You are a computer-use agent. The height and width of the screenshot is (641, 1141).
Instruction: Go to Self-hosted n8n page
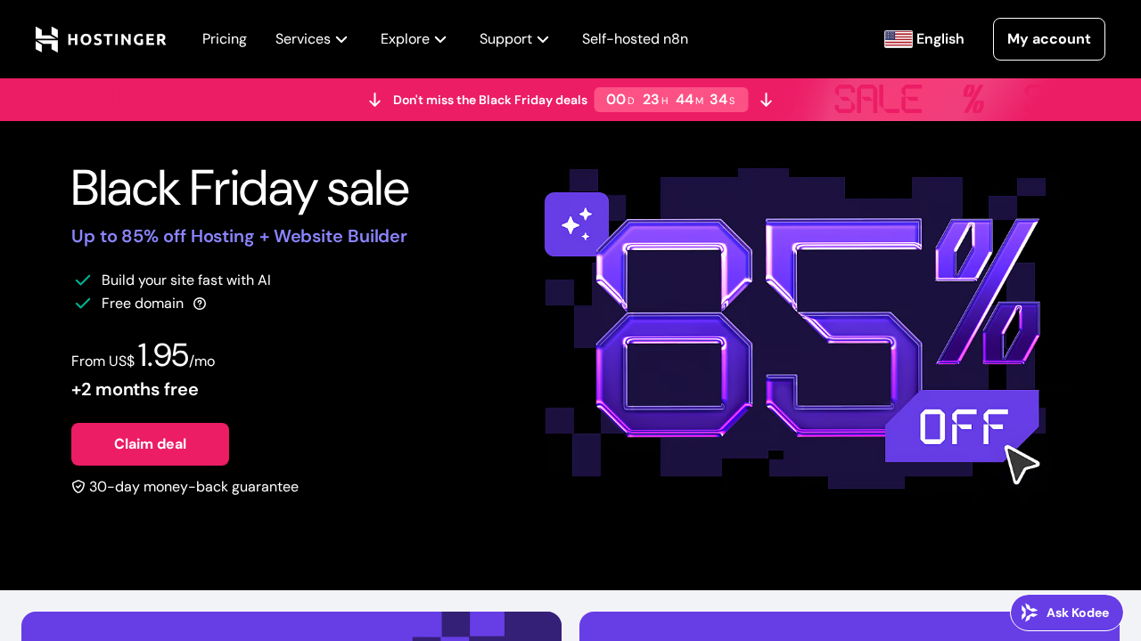[x=635, y=39]
